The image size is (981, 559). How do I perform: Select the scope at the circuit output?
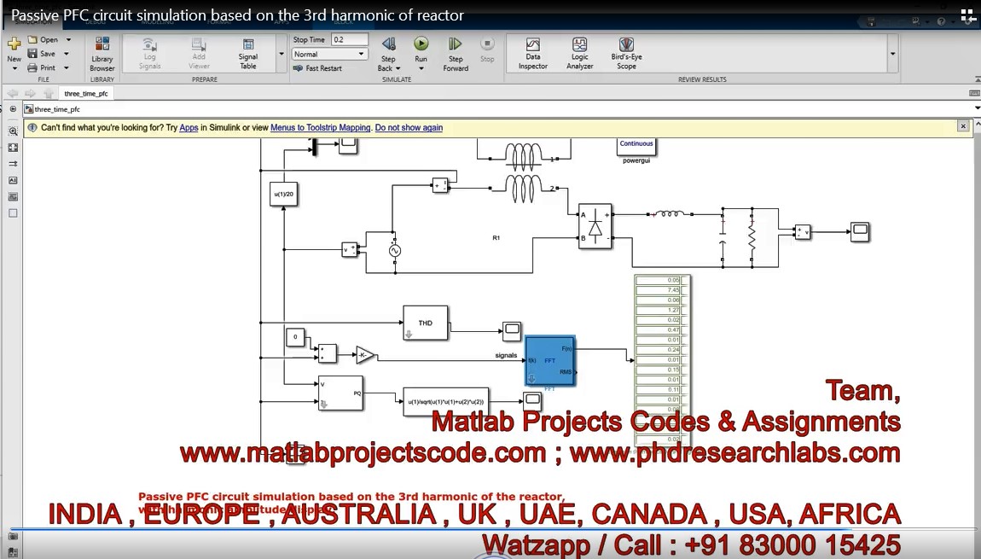(x=860, y=231)
